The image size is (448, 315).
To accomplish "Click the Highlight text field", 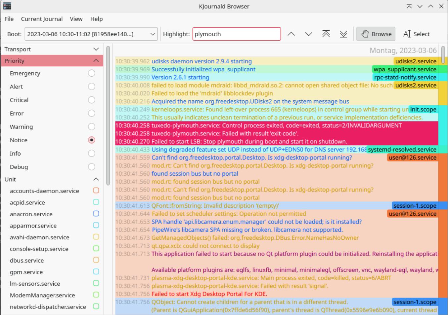I will tap(237, 34).
